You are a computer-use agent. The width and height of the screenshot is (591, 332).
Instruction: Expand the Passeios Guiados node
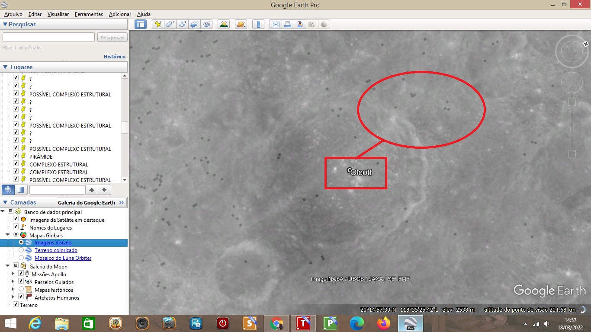(x=13, y=282)
